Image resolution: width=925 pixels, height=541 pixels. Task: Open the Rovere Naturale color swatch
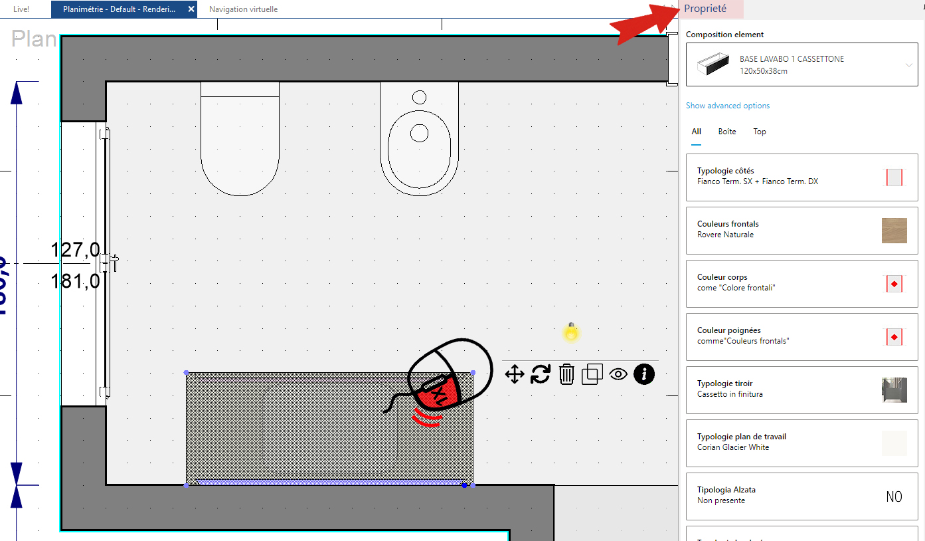894,231
